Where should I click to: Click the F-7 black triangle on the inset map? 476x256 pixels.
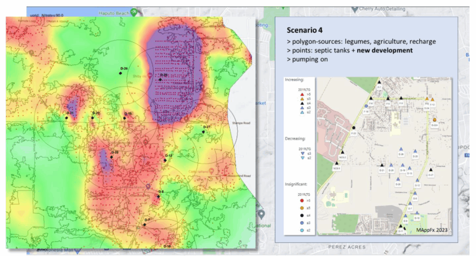(379, 83)
